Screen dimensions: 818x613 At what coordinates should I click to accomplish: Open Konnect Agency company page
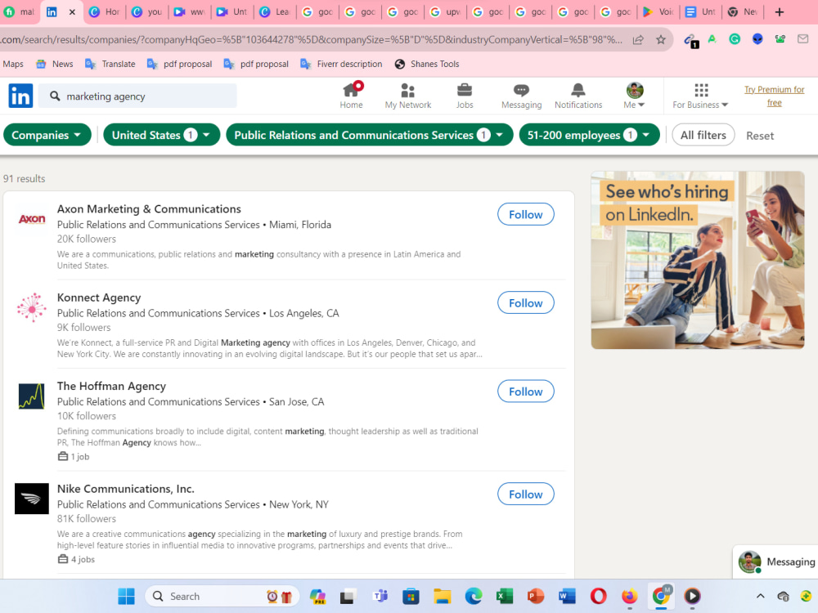click(x=99, y=298)
